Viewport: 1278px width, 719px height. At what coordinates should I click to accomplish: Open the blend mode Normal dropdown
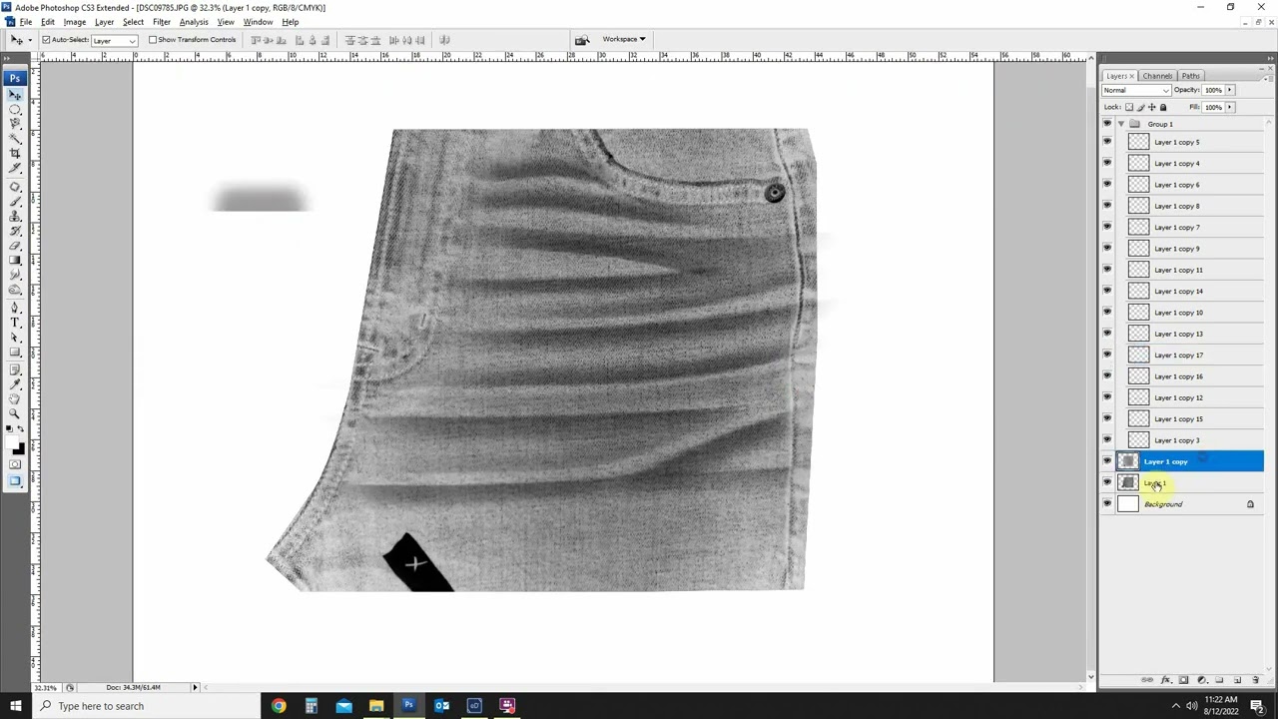click(1135, 90)
